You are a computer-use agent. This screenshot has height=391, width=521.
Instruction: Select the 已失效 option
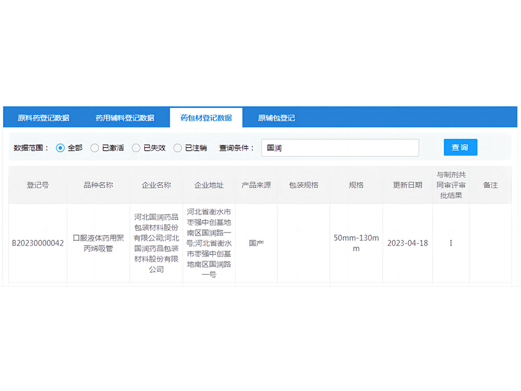136,148
